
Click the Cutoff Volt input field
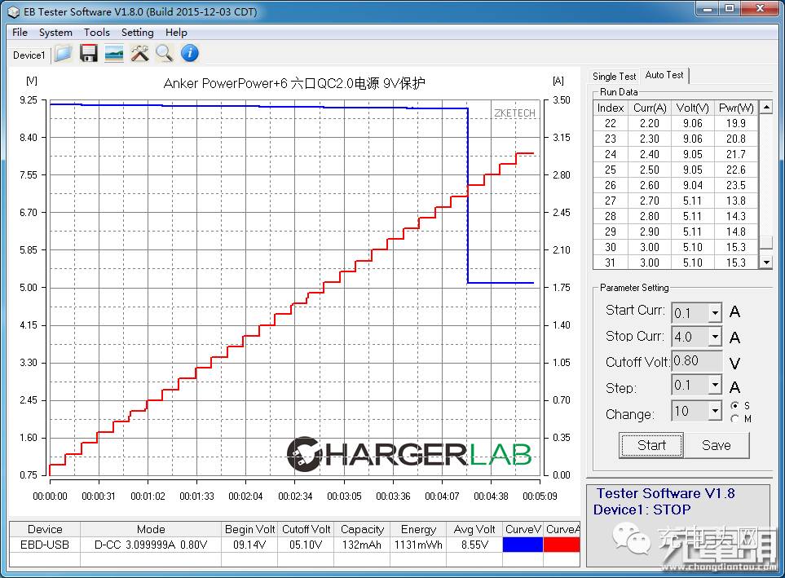click(x=696, y=361)
